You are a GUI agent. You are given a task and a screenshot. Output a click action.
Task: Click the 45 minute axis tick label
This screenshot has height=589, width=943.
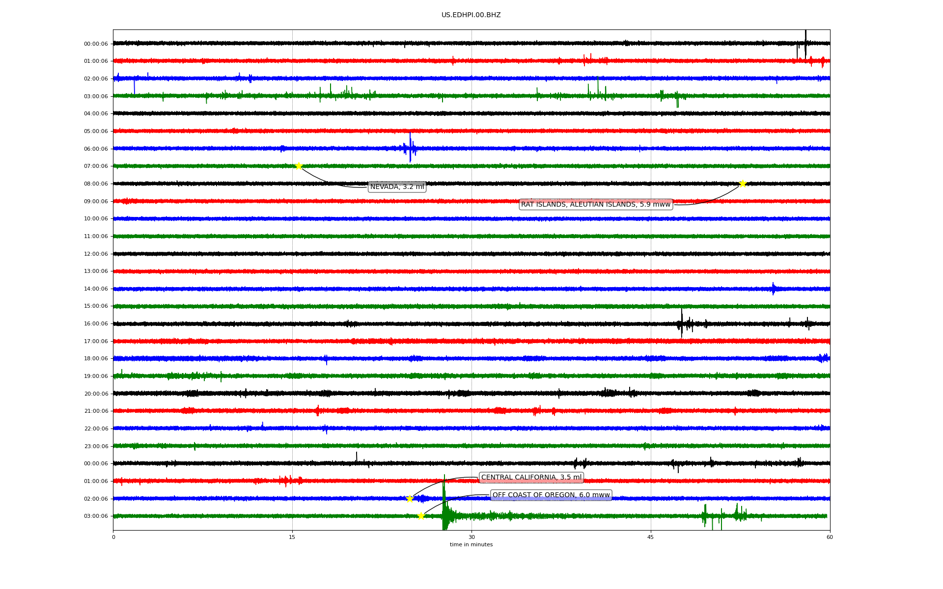point(651,537)
